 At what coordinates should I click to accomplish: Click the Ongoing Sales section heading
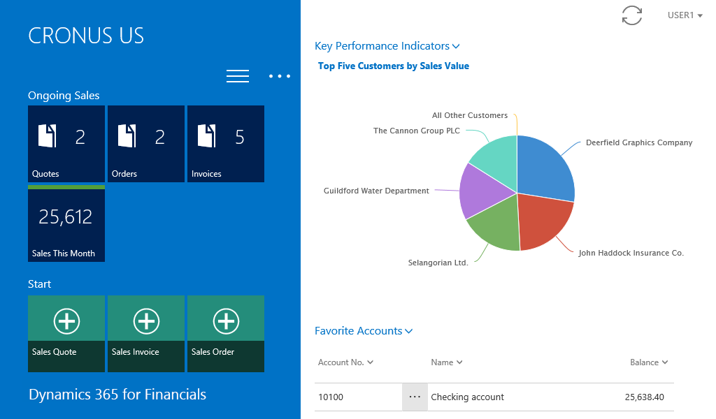64,96
